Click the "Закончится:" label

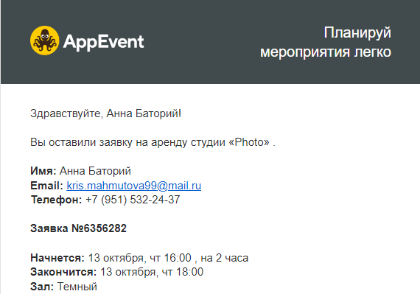(63, 272)
